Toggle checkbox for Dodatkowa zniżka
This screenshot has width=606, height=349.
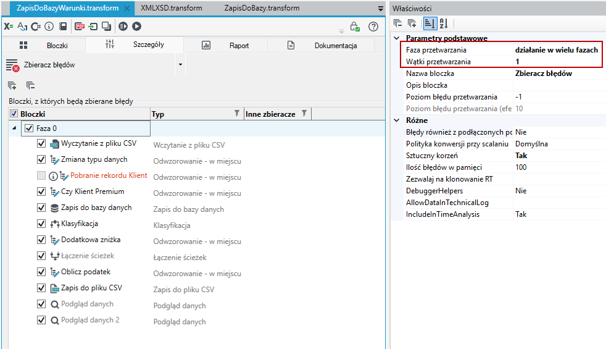41,240
